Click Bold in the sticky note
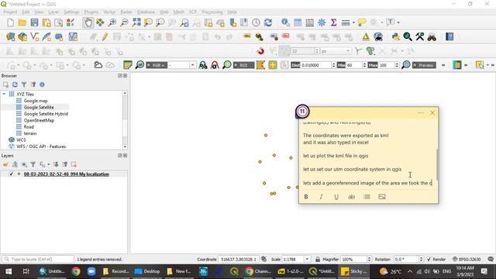496x279 pixels. tap(306, 197)
